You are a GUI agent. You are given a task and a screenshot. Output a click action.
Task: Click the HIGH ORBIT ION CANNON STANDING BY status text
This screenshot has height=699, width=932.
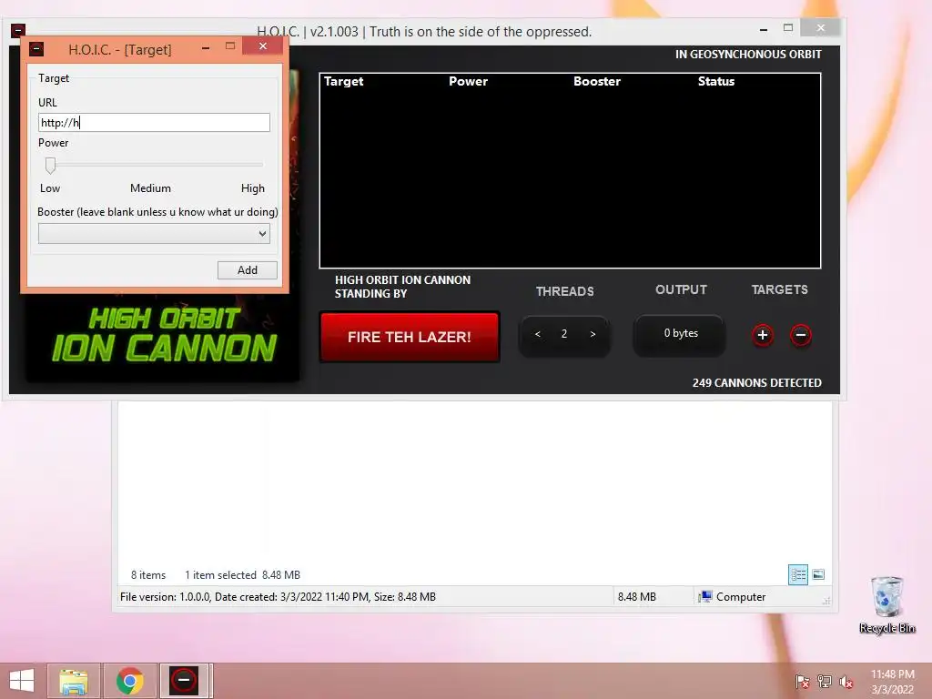click(x=402, y=287)
